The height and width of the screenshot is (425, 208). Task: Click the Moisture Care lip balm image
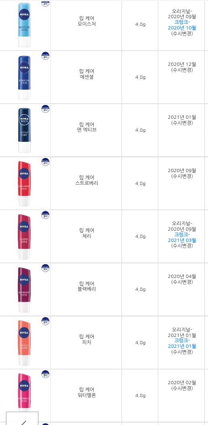pyautogui.click(x=24, y=25)
